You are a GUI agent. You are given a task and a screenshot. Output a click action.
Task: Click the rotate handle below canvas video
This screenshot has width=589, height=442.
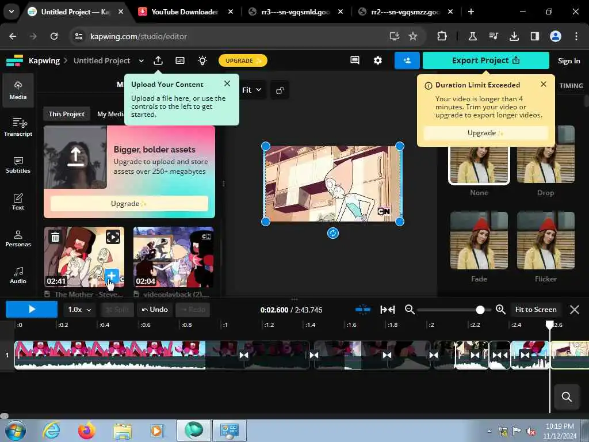pyautogui.click(x=333, y=233)
